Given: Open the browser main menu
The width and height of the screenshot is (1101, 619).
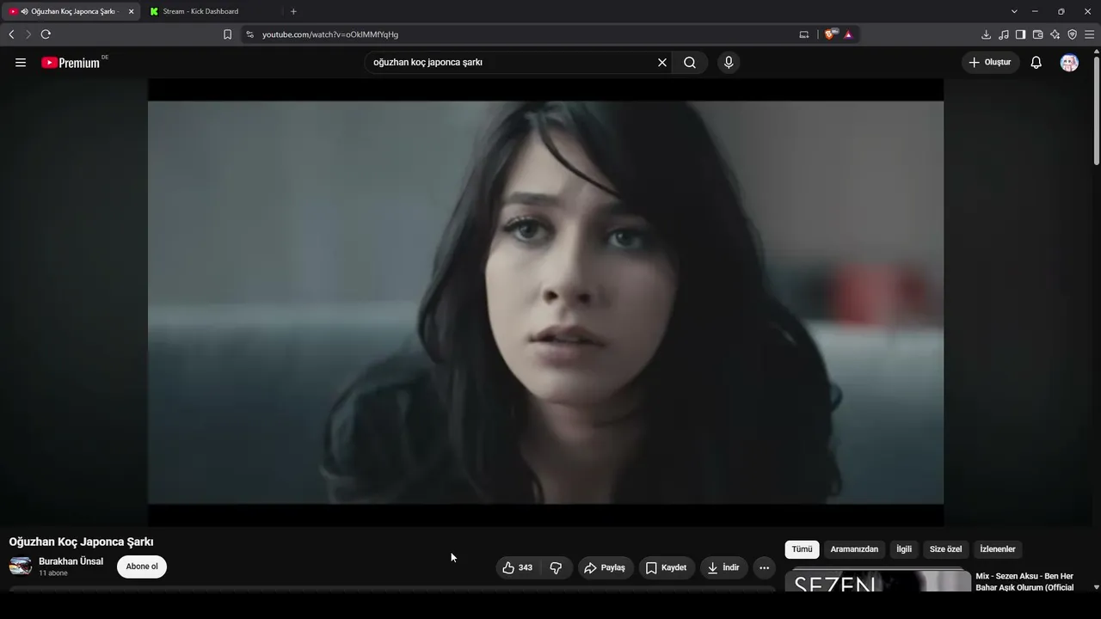Looking at the screenshot, I should (1090, 34).
